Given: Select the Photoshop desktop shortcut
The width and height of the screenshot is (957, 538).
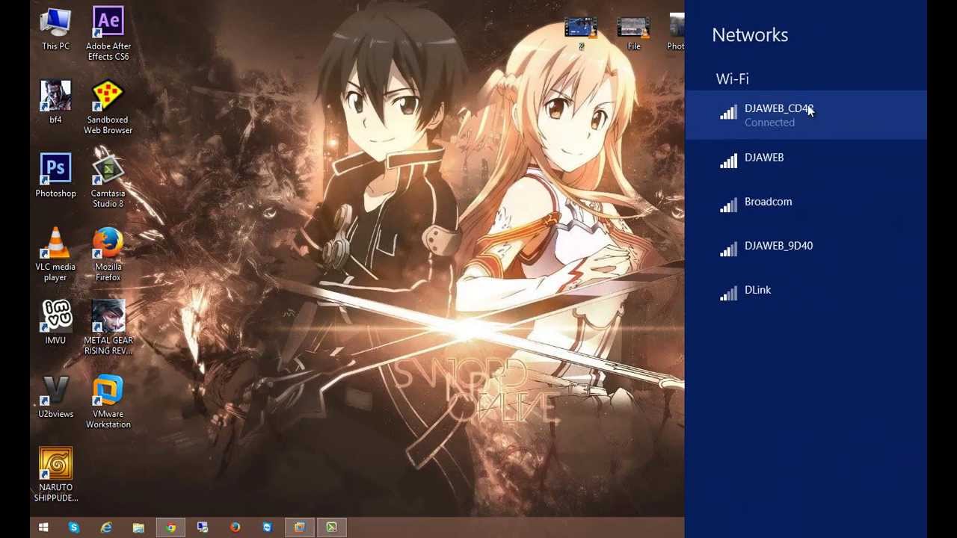Looking at the screenshot, I should (55, 176).
